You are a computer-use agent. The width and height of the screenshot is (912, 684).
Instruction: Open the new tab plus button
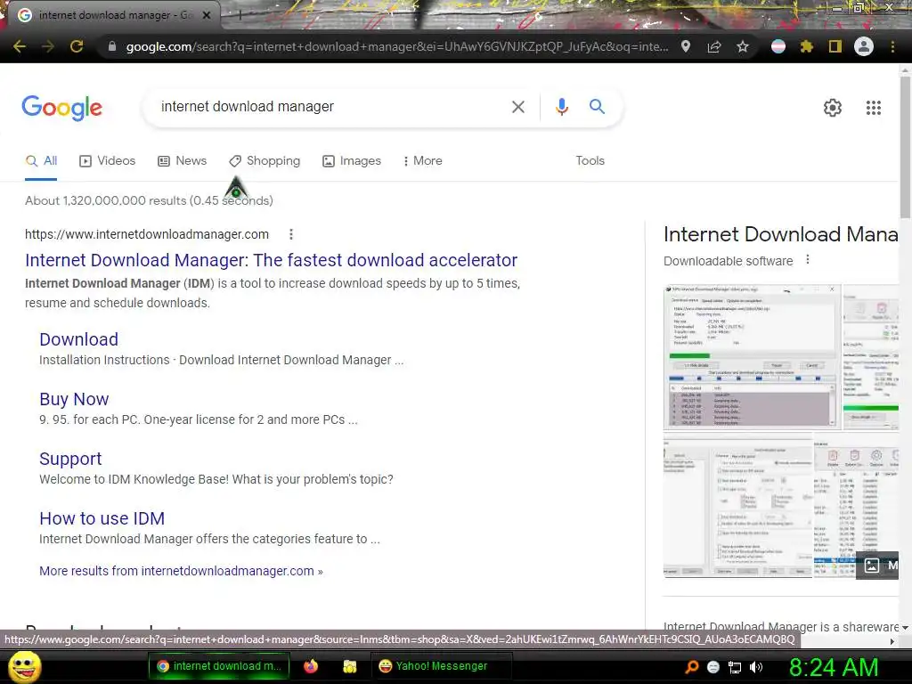point(240,15)
